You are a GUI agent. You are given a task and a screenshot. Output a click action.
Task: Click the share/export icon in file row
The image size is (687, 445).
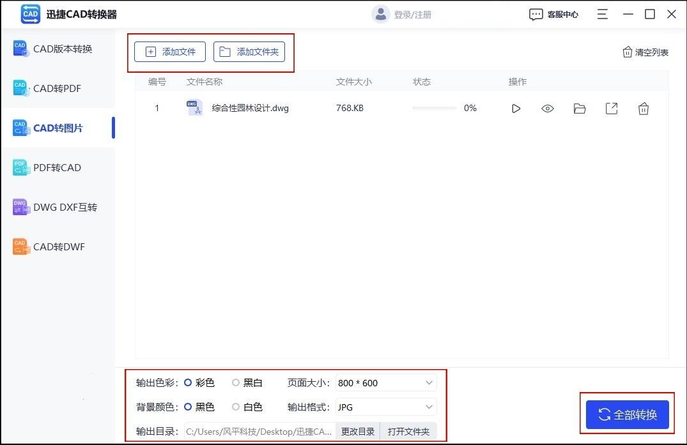[x=612, y=109]
